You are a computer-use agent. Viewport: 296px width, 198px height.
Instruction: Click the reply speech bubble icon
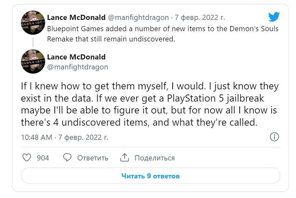(x=67, y=158)
